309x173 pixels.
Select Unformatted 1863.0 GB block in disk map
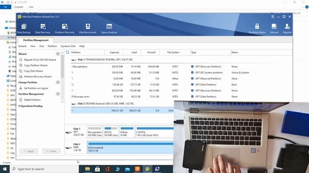pyautogui.click(x=130, y=147)
